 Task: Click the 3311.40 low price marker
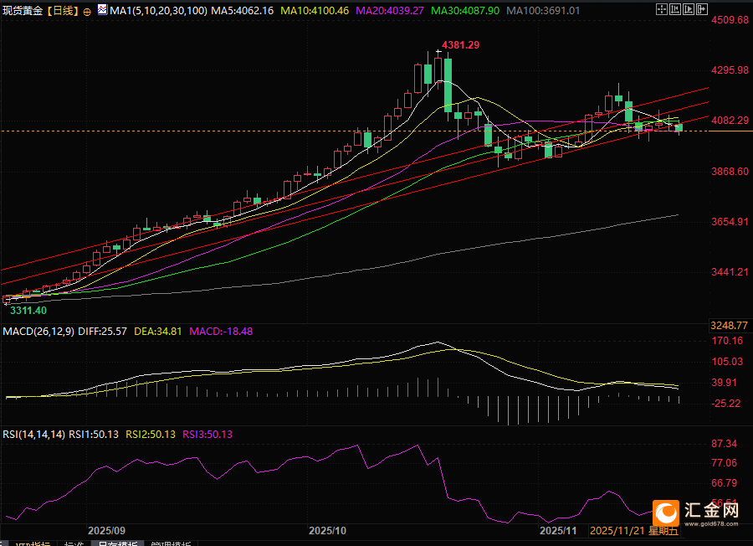pyautogui.click(x=28, y=311)
